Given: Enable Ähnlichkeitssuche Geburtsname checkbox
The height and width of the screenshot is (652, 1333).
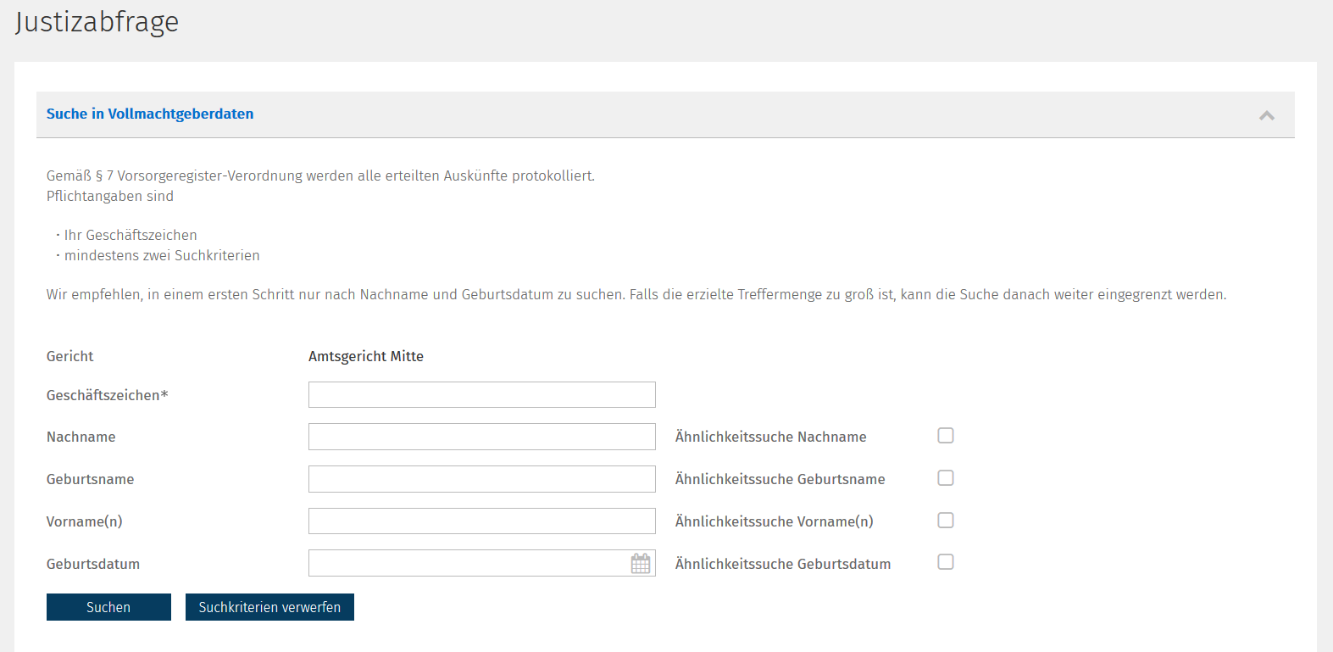Looking at the screenshot, I should point(946,478).
